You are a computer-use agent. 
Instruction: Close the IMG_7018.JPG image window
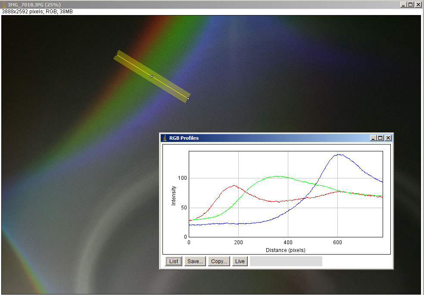pyautogui.click(x=418, y=5)
